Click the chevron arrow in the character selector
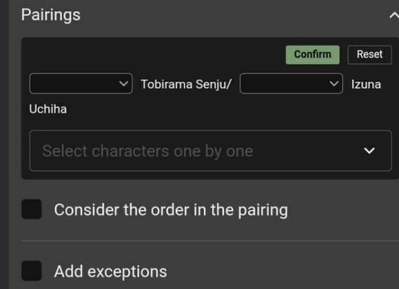Screen dimensions: 399x289 point(369,150)
